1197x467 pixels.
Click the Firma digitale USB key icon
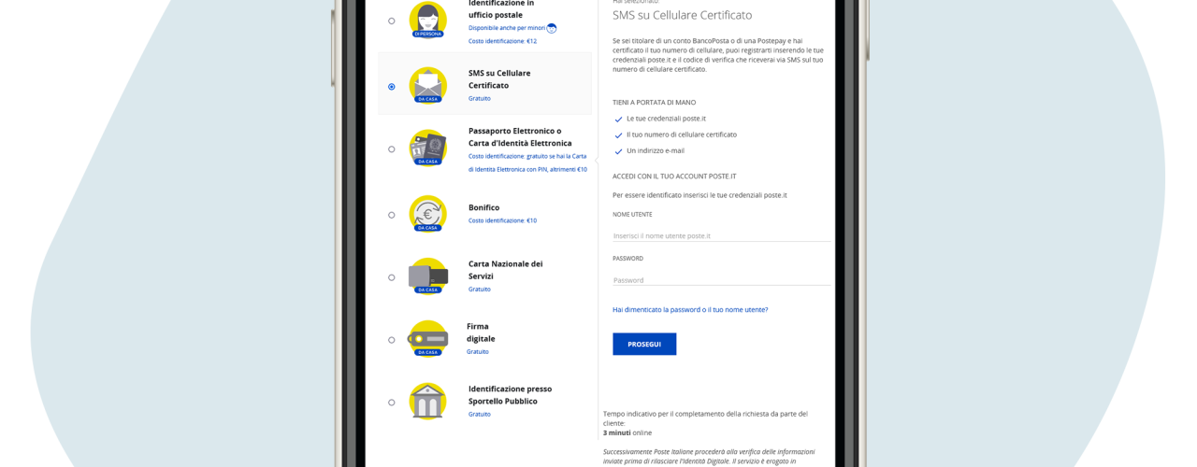tap(427, 338)
